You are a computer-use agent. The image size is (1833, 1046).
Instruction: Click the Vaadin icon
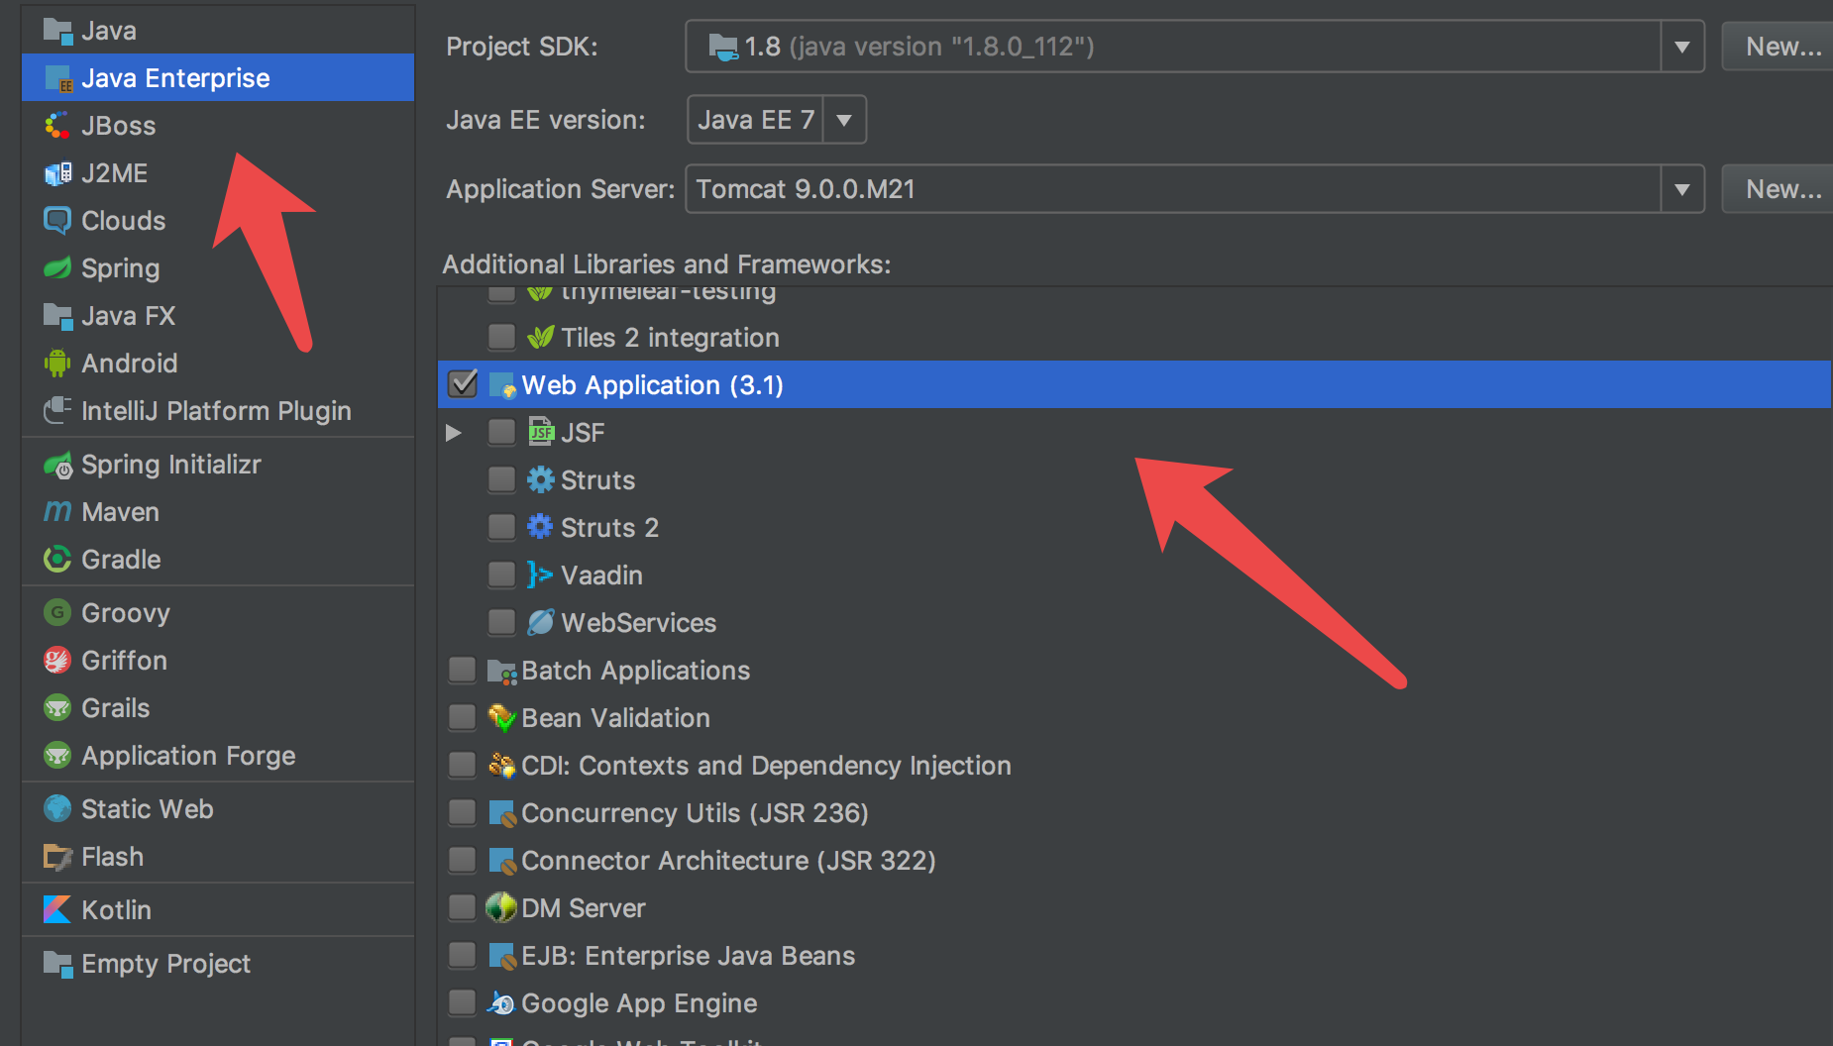coord(540,575)
